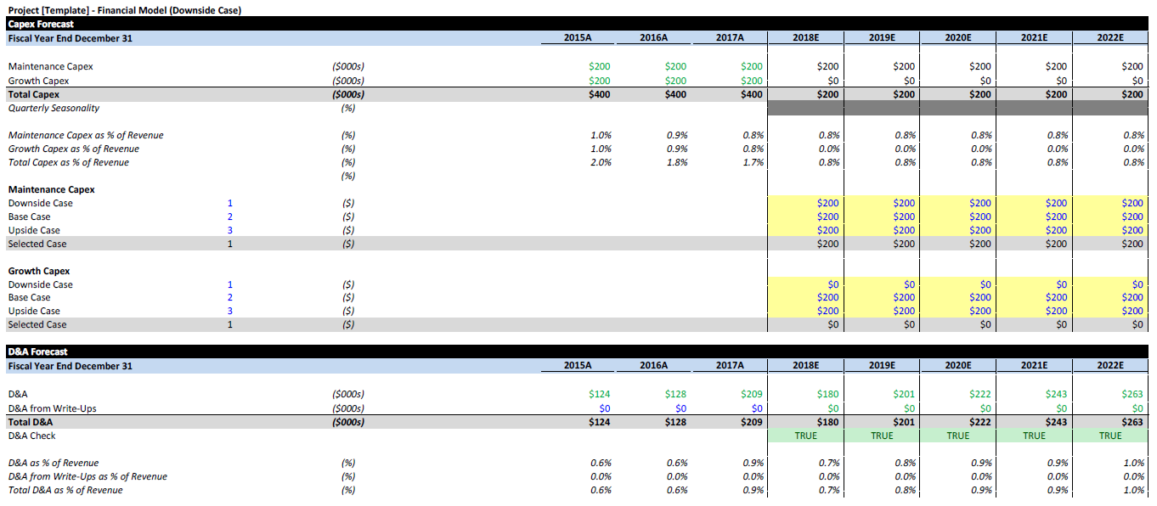
Task: Click the Growth Capex Selected Case number cell
Action: pos(229,324)
